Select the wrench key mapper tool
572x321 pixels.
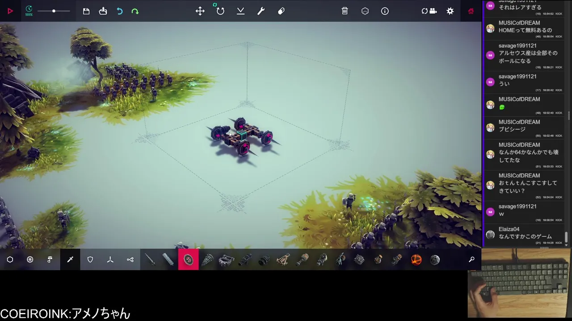click(261, 11)
